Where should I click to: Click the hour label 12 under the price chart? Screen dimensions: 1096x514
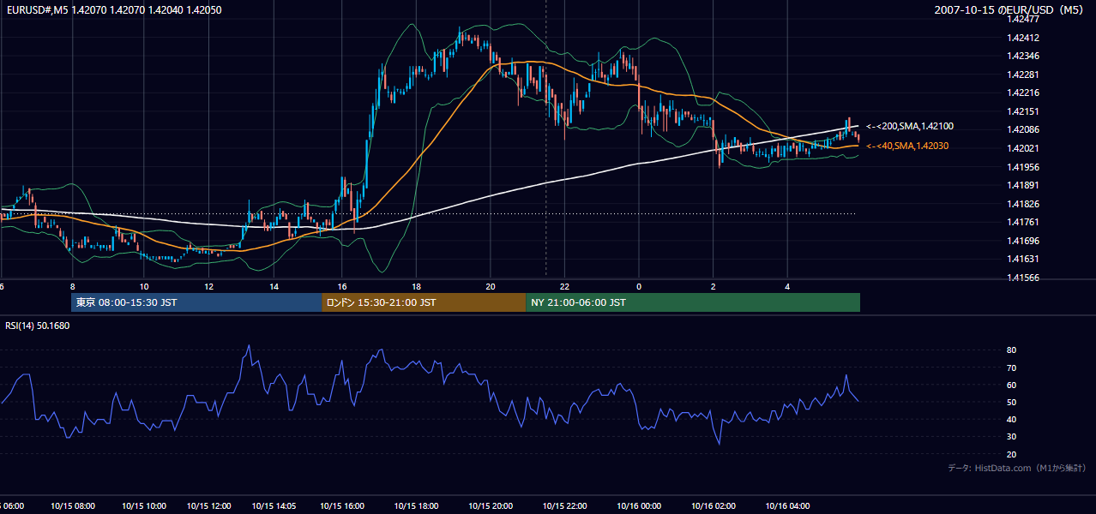[208, 286]
